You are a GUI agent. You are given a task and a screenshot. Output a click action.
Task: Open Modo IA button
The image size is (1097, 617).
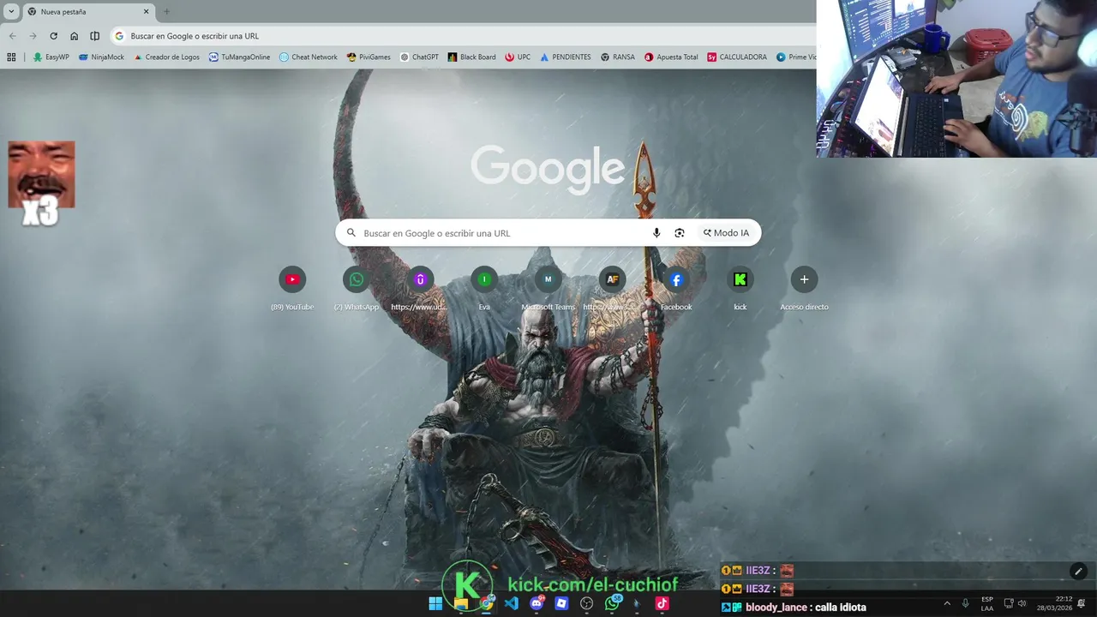[726, 233]
